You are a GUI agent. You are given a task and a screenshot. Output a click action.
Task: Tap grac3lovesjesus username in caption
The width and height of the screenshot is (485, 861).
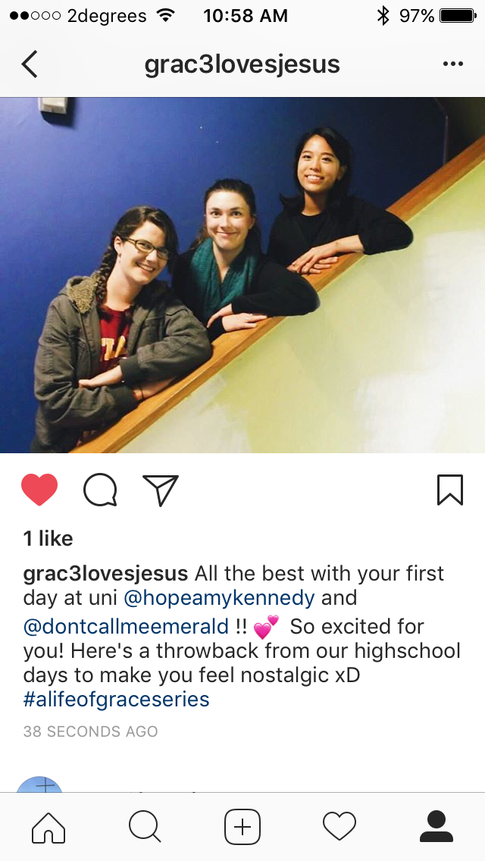pos(105,574)
